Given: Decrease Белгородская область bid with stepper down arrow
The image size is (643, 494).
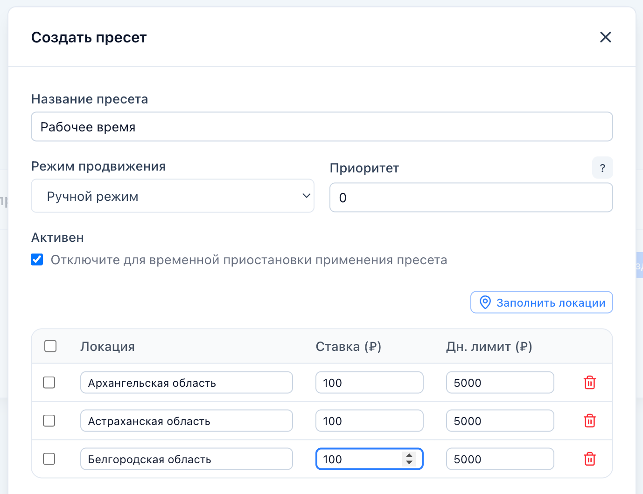Looking at the screenshot, I should [x=409, y=462].
